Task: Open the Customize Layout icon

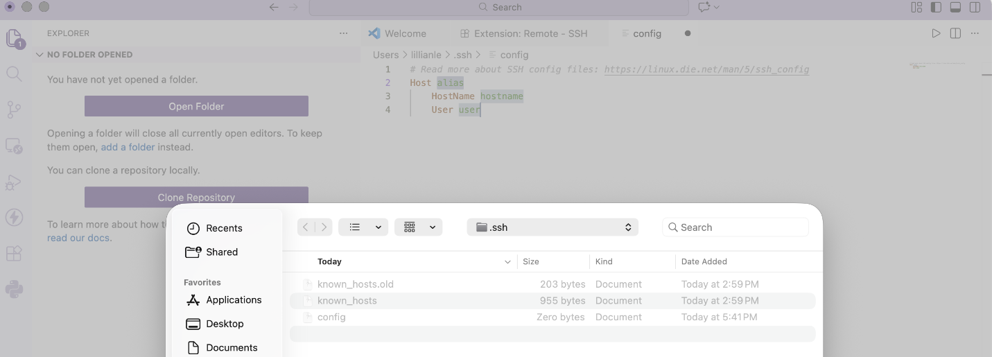Action: (916, 7)
